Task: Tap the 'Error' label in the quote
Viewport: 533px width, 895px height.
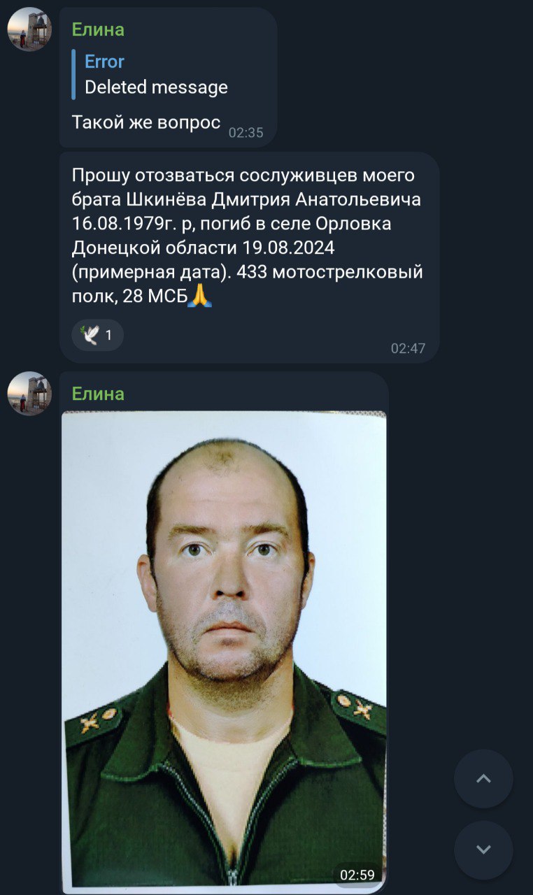Action: [104, 62]
